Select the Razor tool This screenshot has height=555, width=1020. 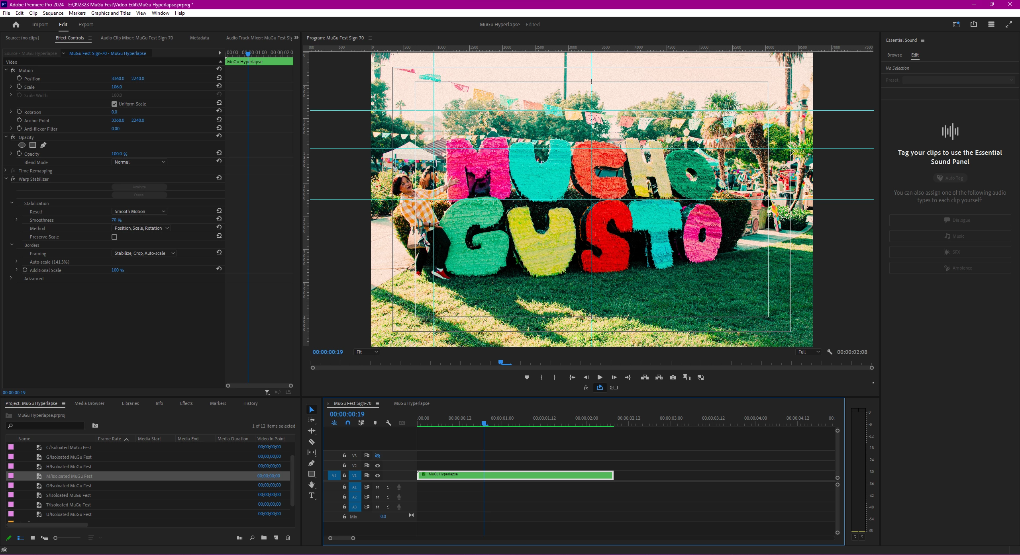click(x=312, y=442)
